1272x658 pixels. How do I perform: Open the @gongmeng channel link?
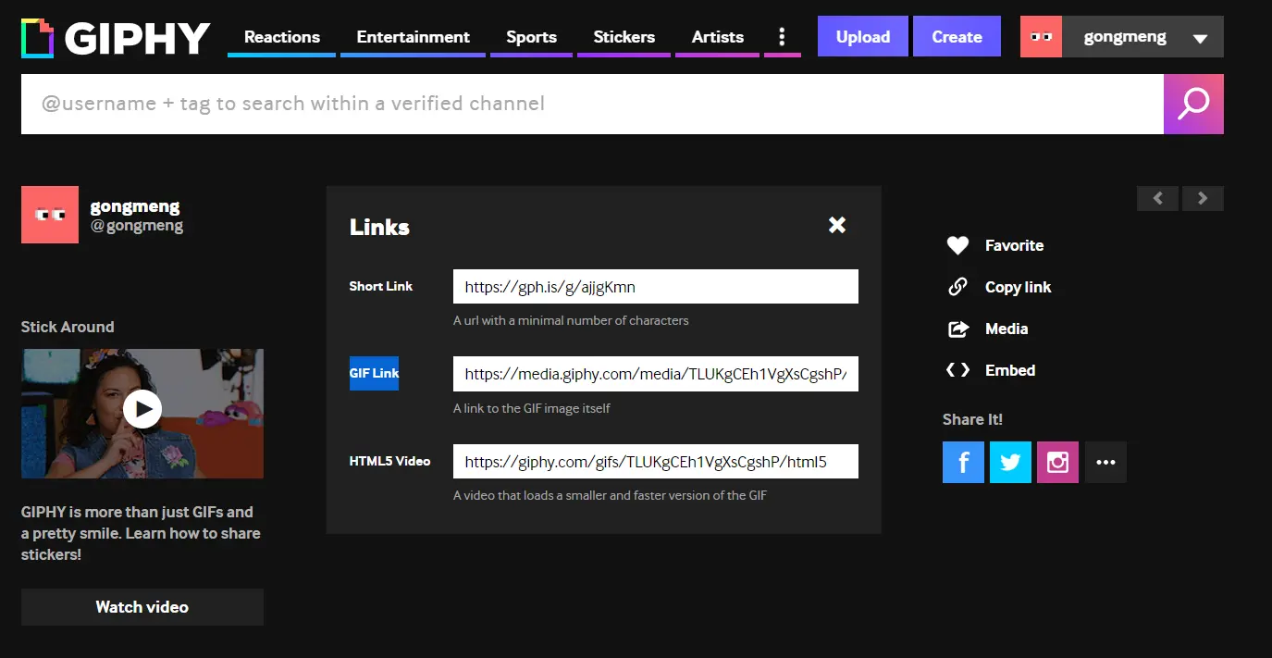click(137, 225)
